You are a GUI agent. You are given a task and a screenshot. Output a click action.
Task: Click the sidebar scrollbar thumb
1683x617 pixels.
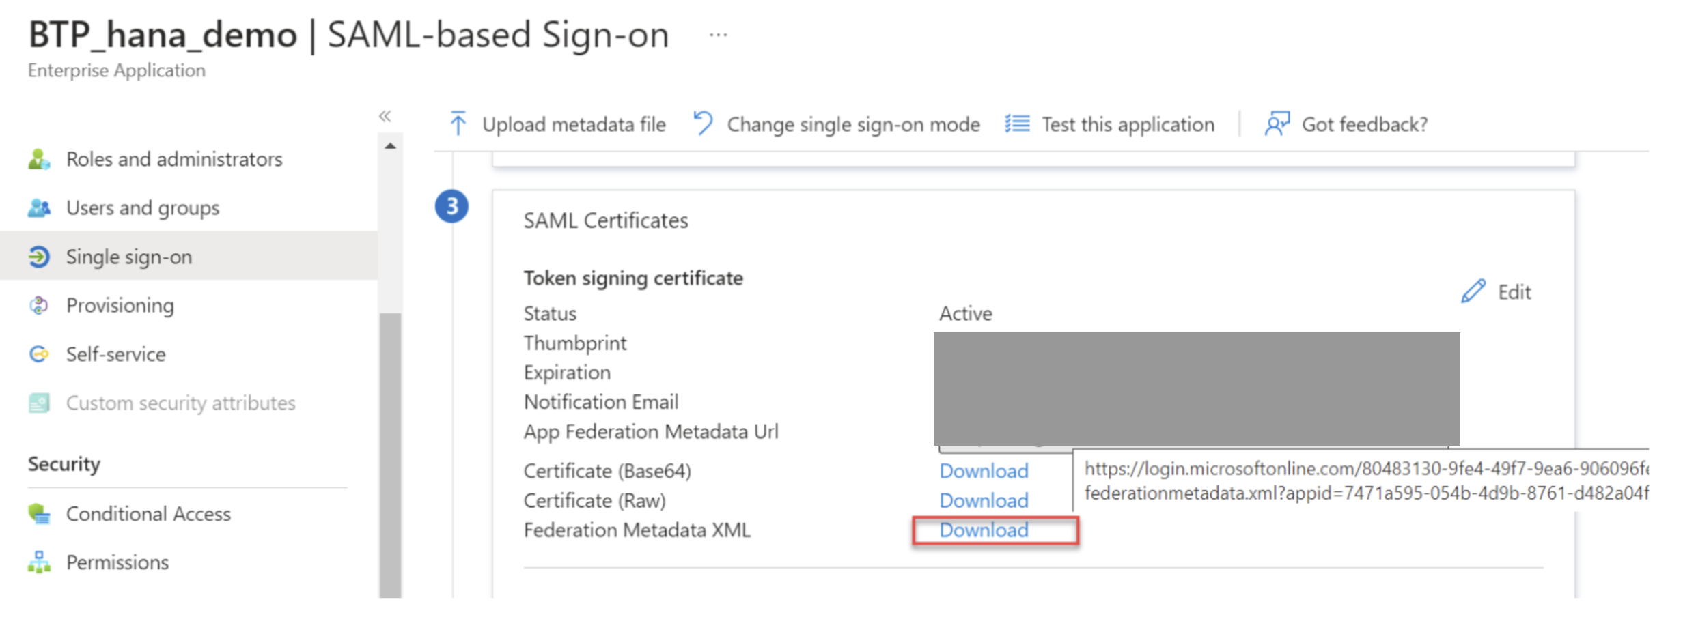click(x=390, y=455)
